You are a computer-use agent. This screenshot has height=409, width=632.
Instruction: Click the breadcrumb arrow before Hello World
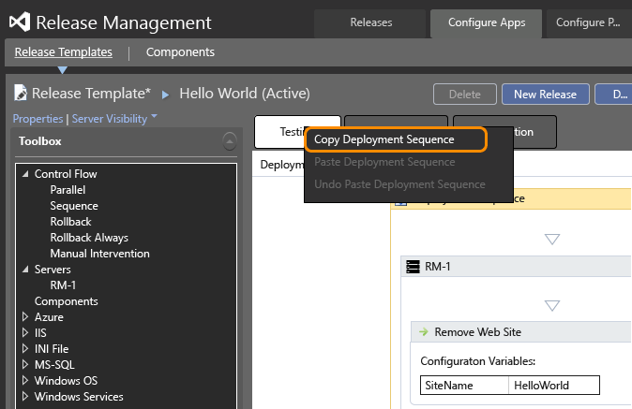[x=165, y=95]
